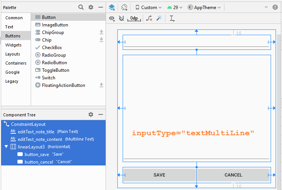The image size is (282, 190).
Task: Pick ImageButton from the palette
Action: pos(69,25)
